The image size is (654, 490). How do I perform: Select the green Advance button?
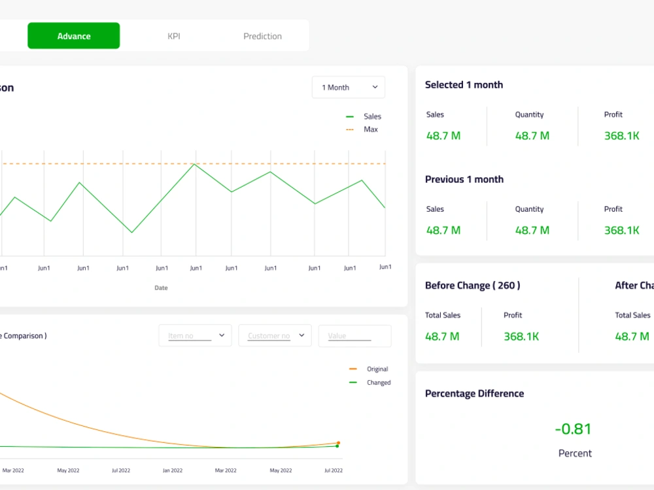(x=73, y=36)
